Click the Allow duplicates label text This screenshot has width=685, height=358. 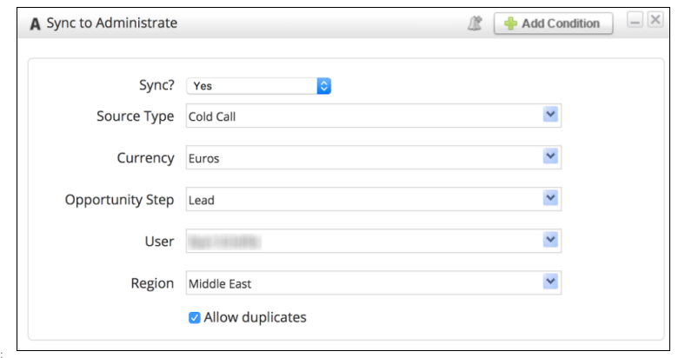click(x=255, y=317)
